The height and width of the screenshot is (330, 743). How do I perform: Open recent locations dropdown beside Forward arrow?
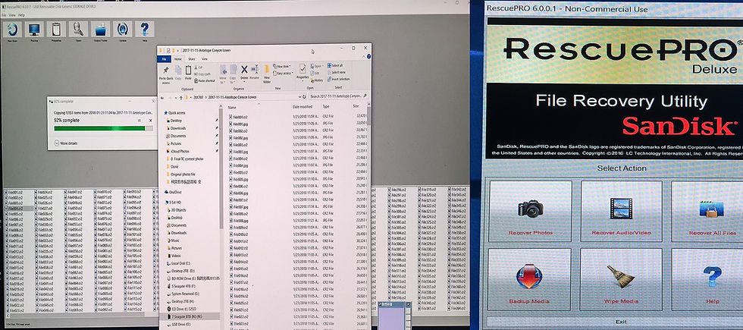176,97
